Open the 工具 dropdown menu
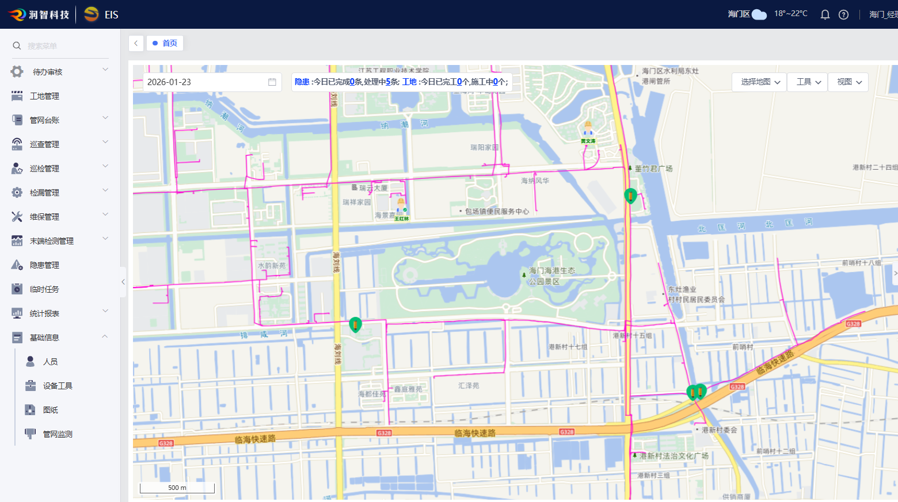Screen dimensions: 898x502 (808, 82)
